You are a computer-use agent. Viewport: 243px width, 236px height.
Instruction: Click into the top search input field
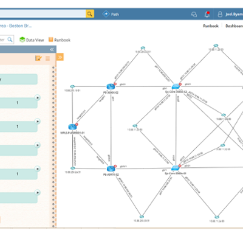43,14
